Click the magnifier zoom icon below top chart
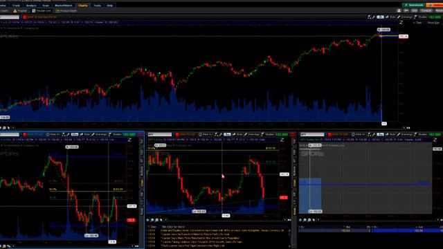Screen dimensions: 443x249 coord(4,128)
